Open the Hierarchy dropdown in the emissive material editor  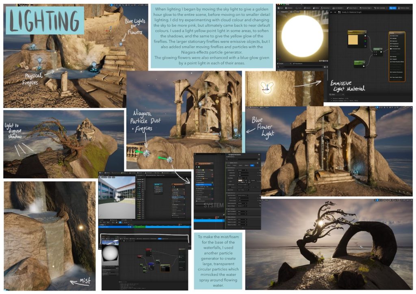tap(325, 8)
